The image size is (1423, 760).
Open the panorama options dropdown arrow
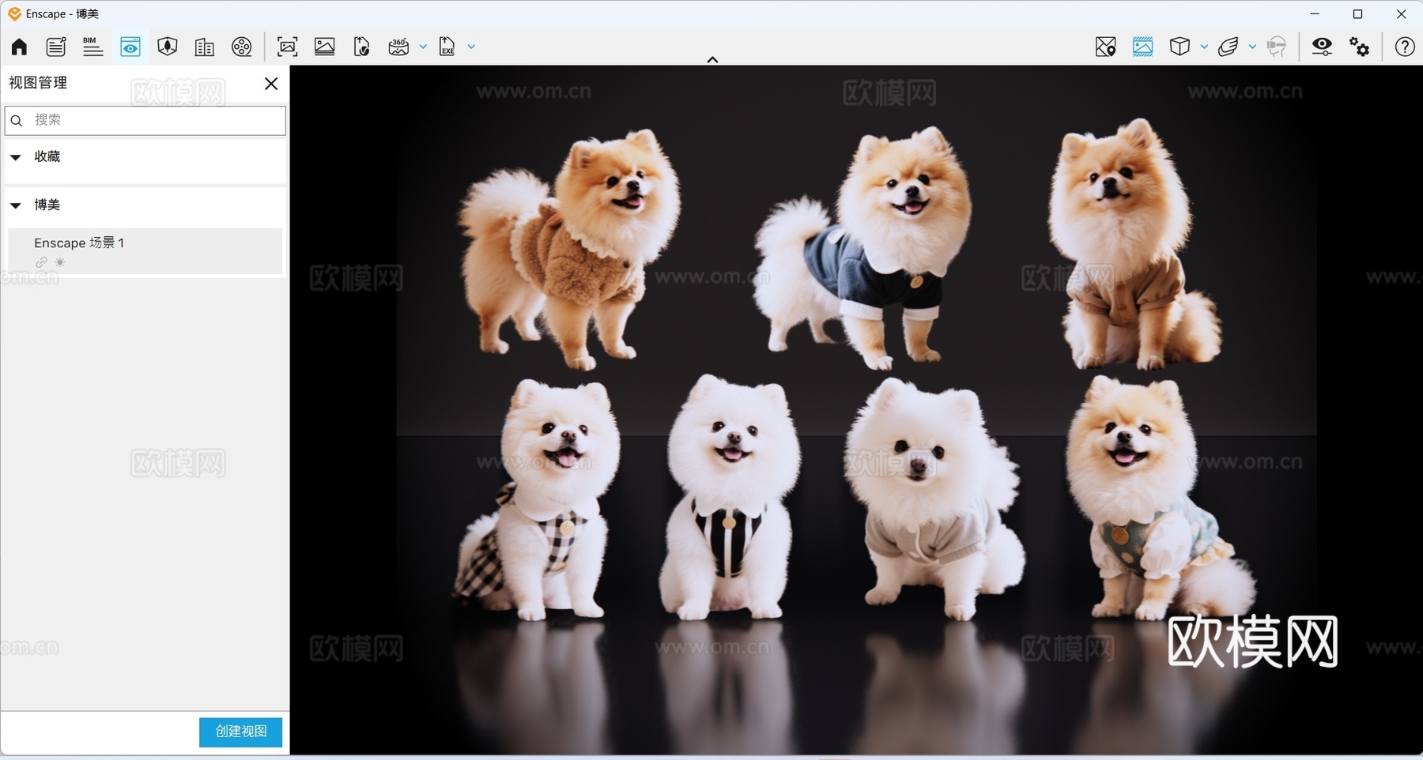[423, 47]
